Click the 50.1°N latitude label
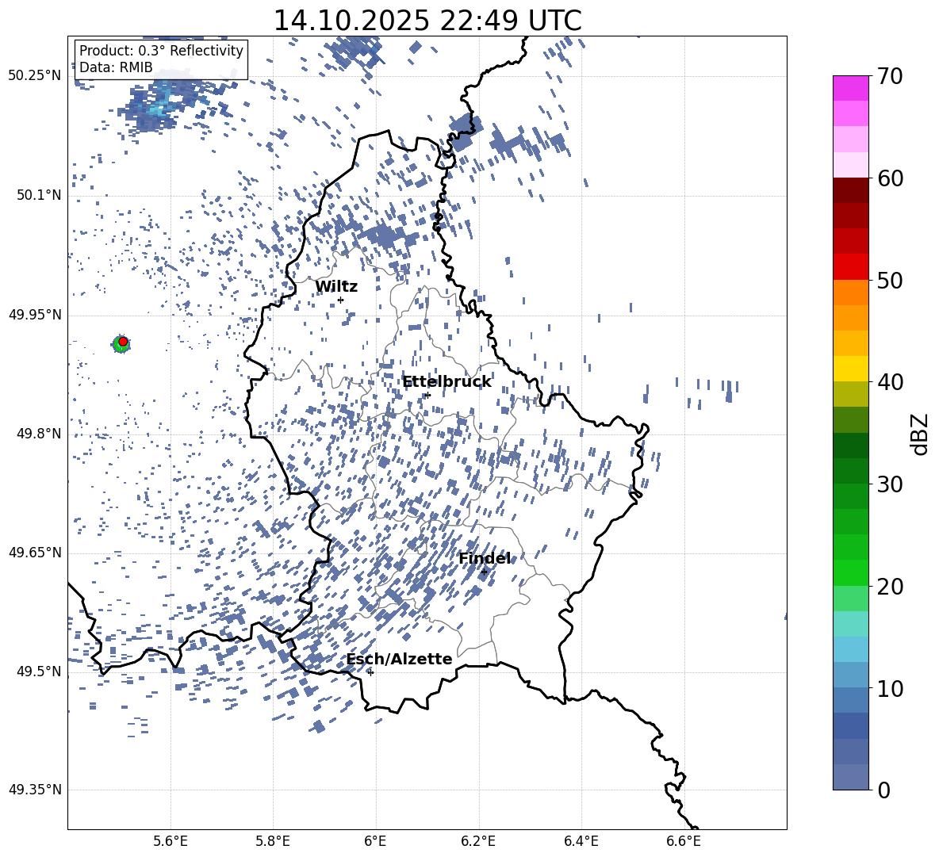 tap(39, 196)
